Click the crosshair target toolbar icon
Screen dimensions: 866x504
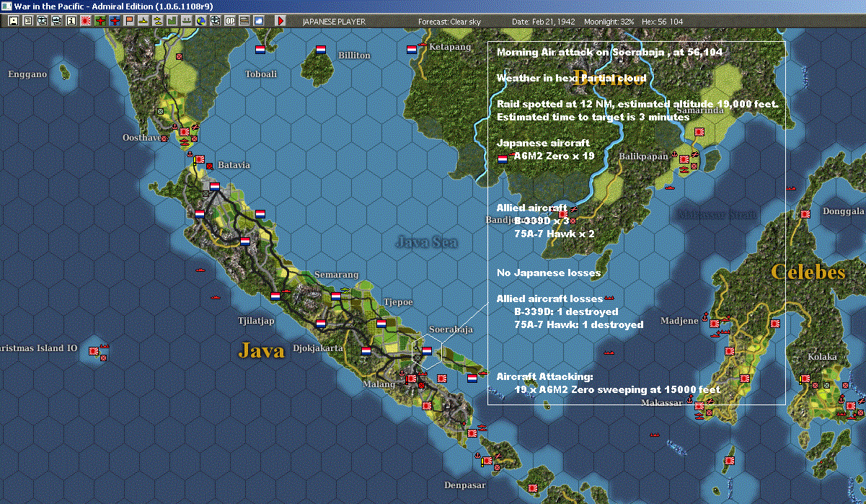215,21
